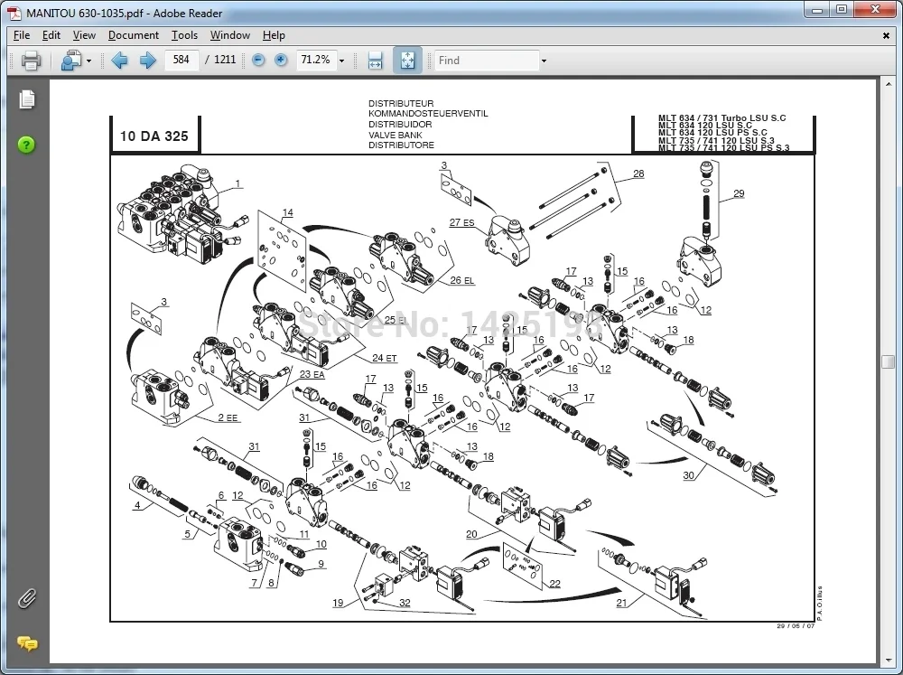903x675 pixels.
Task: Click the vertical scrollbar thumb
Action: tap(888, 361)
